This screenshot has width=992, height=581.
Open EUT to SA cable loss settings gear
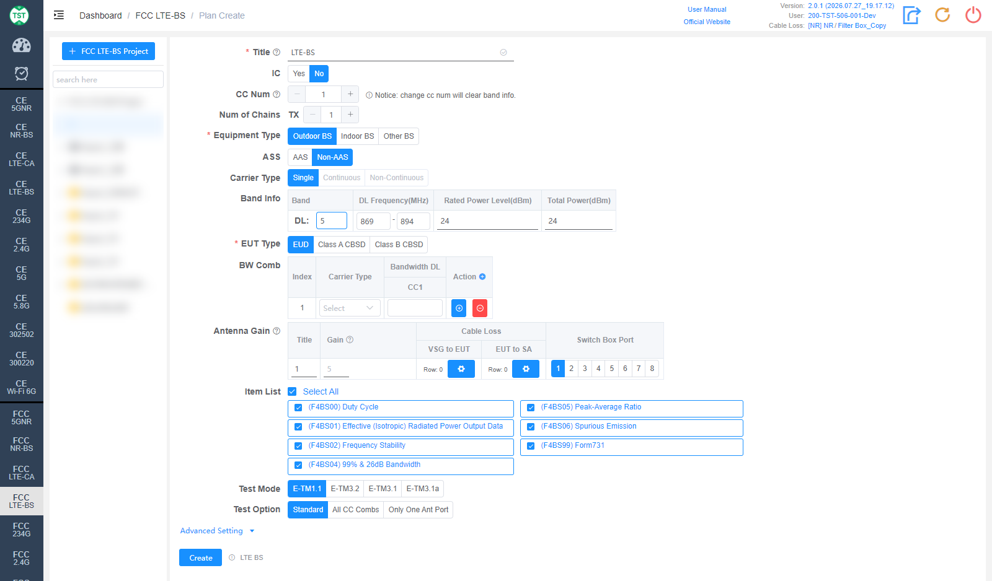pyautogui.click(x=526, y=369)
